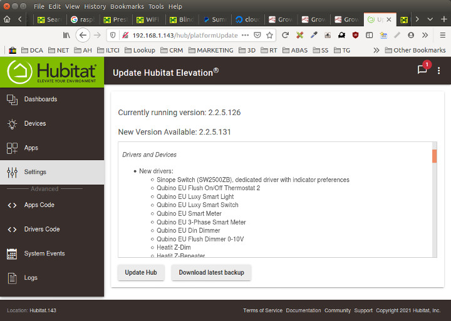Image resolution: width=451 pixels, height=321 pixels.
Task: Click Download latest backup button
Action: point(212,272)
